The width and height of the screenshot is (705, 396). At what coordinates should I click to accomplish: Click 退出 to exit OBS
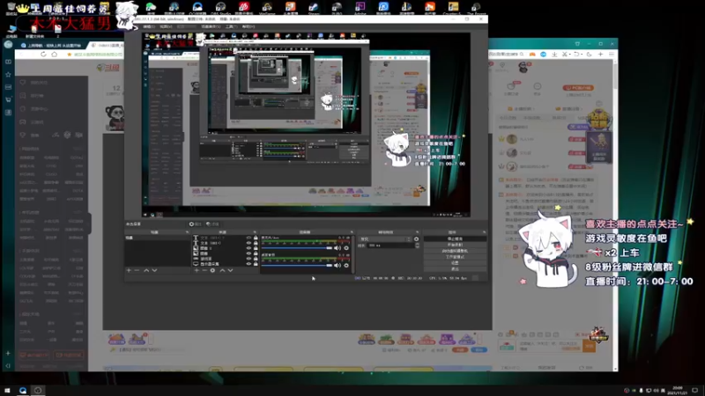pyautogui.click(x=455, y=268)
